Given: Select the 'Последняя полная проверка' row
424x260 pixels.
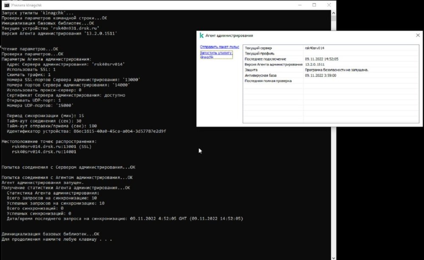Looking at the screenshot, I should 331,81.
